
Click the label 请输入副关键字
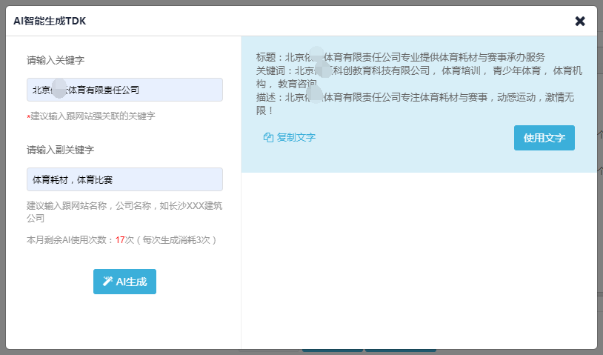[61, 150]
